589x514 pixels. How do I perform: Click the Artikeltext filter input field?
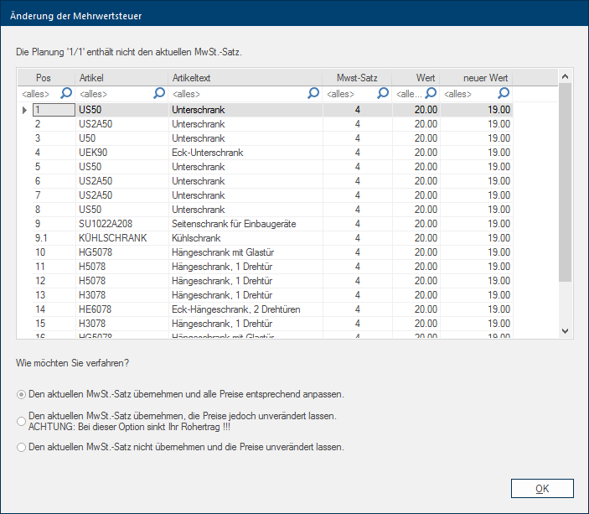pyautogui.click(x=236, y=94)
